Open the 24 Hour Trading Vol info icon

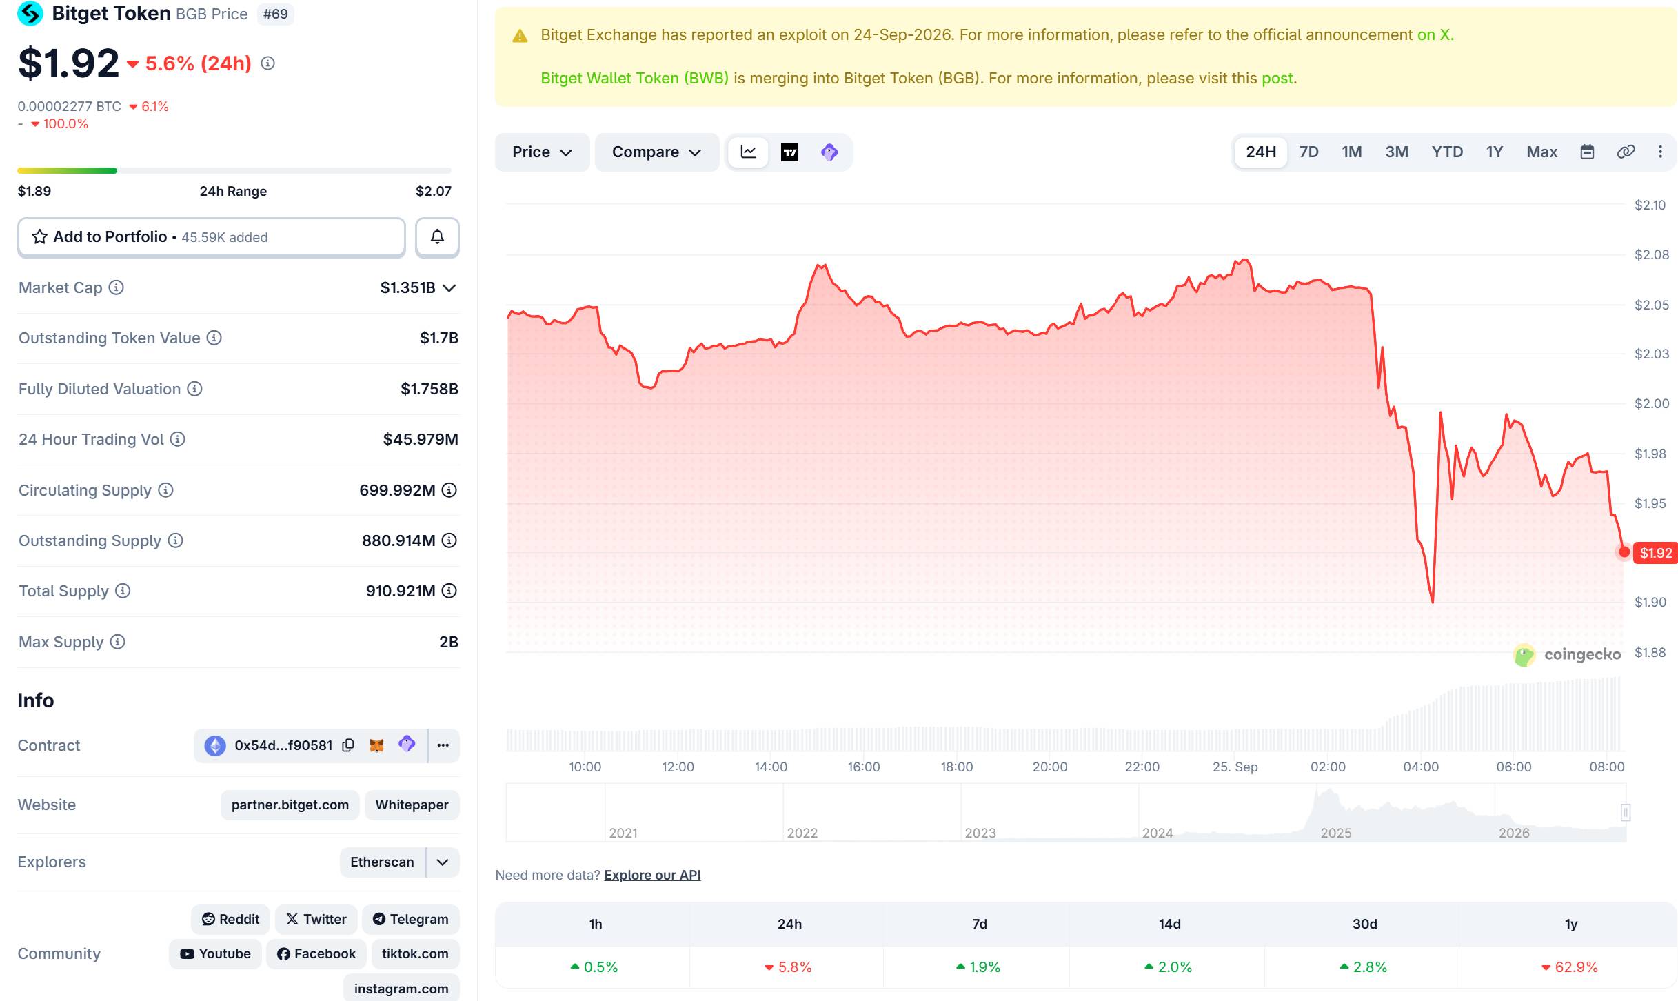pyautogui.click(x=178, y=439)
